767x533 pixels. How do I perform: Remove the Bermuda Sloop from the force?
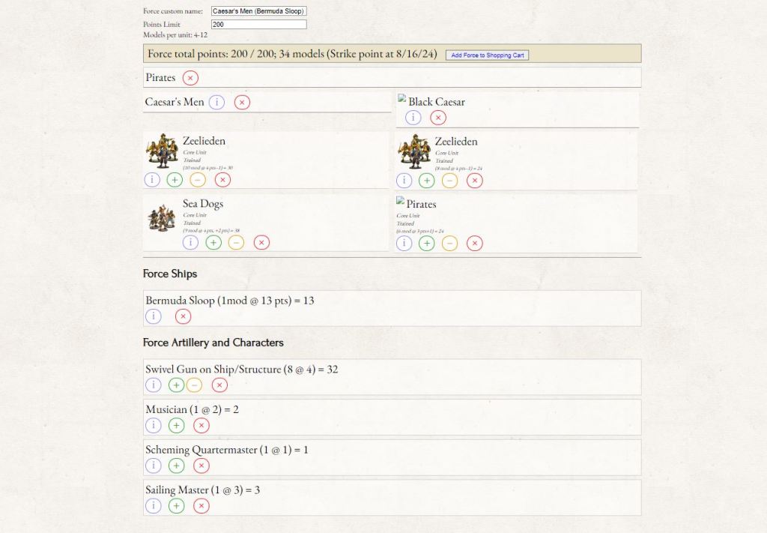point(183,316)
